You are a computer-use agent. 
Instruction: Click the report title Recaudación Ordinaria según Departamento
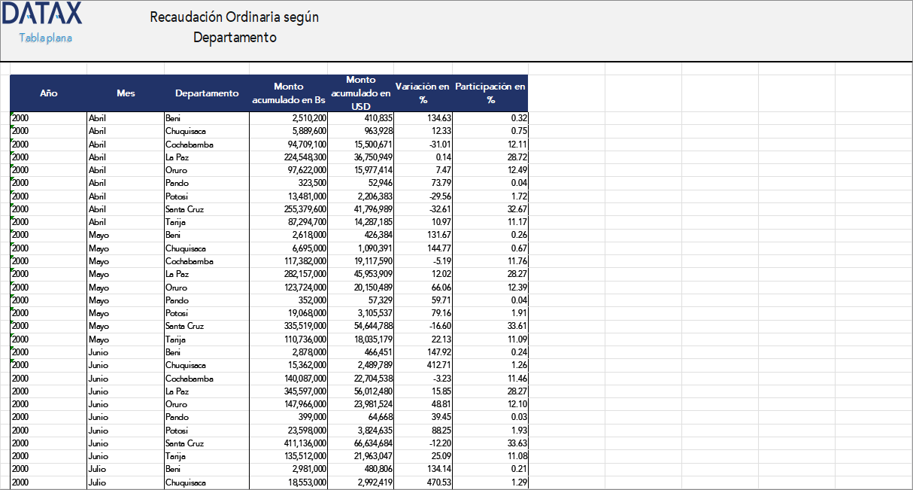coord(234,25)
